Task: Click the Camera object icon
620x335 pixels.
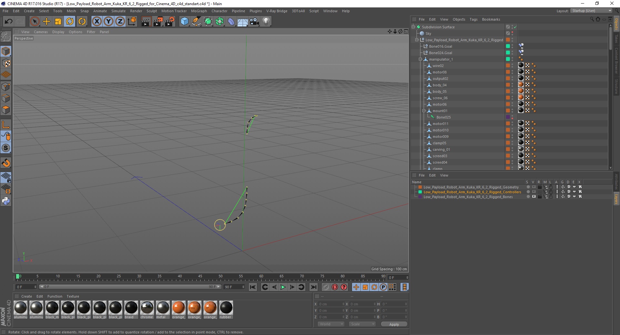Action: point(254,22)
